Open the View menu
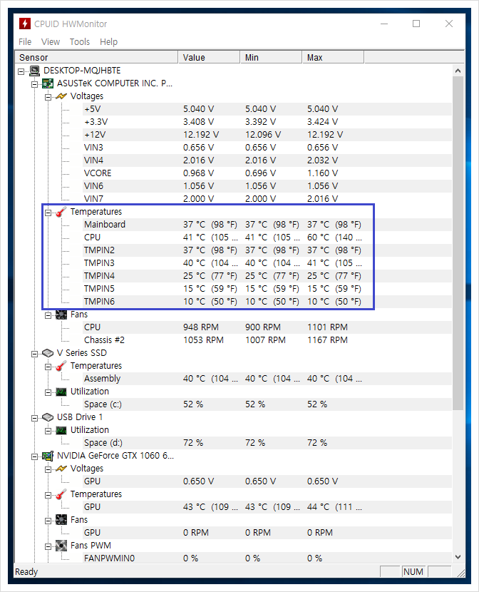This screenshot has height=592, width=479. click(51, 42)
